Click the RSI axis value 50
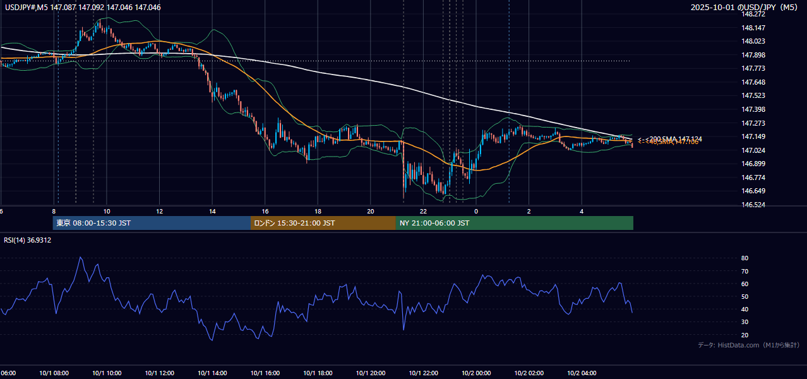807x379 pixels. click(x=745, y=296)
